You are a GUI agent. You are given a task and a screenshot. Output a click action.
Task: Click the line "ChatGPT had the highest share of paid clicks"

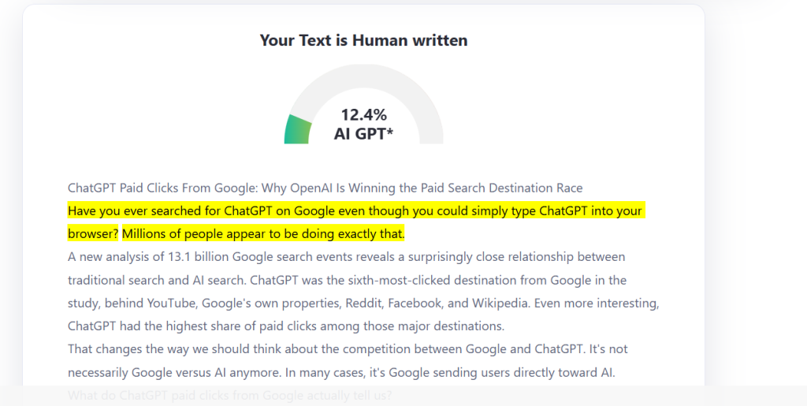pyautogui.click(x=285, y=326)
